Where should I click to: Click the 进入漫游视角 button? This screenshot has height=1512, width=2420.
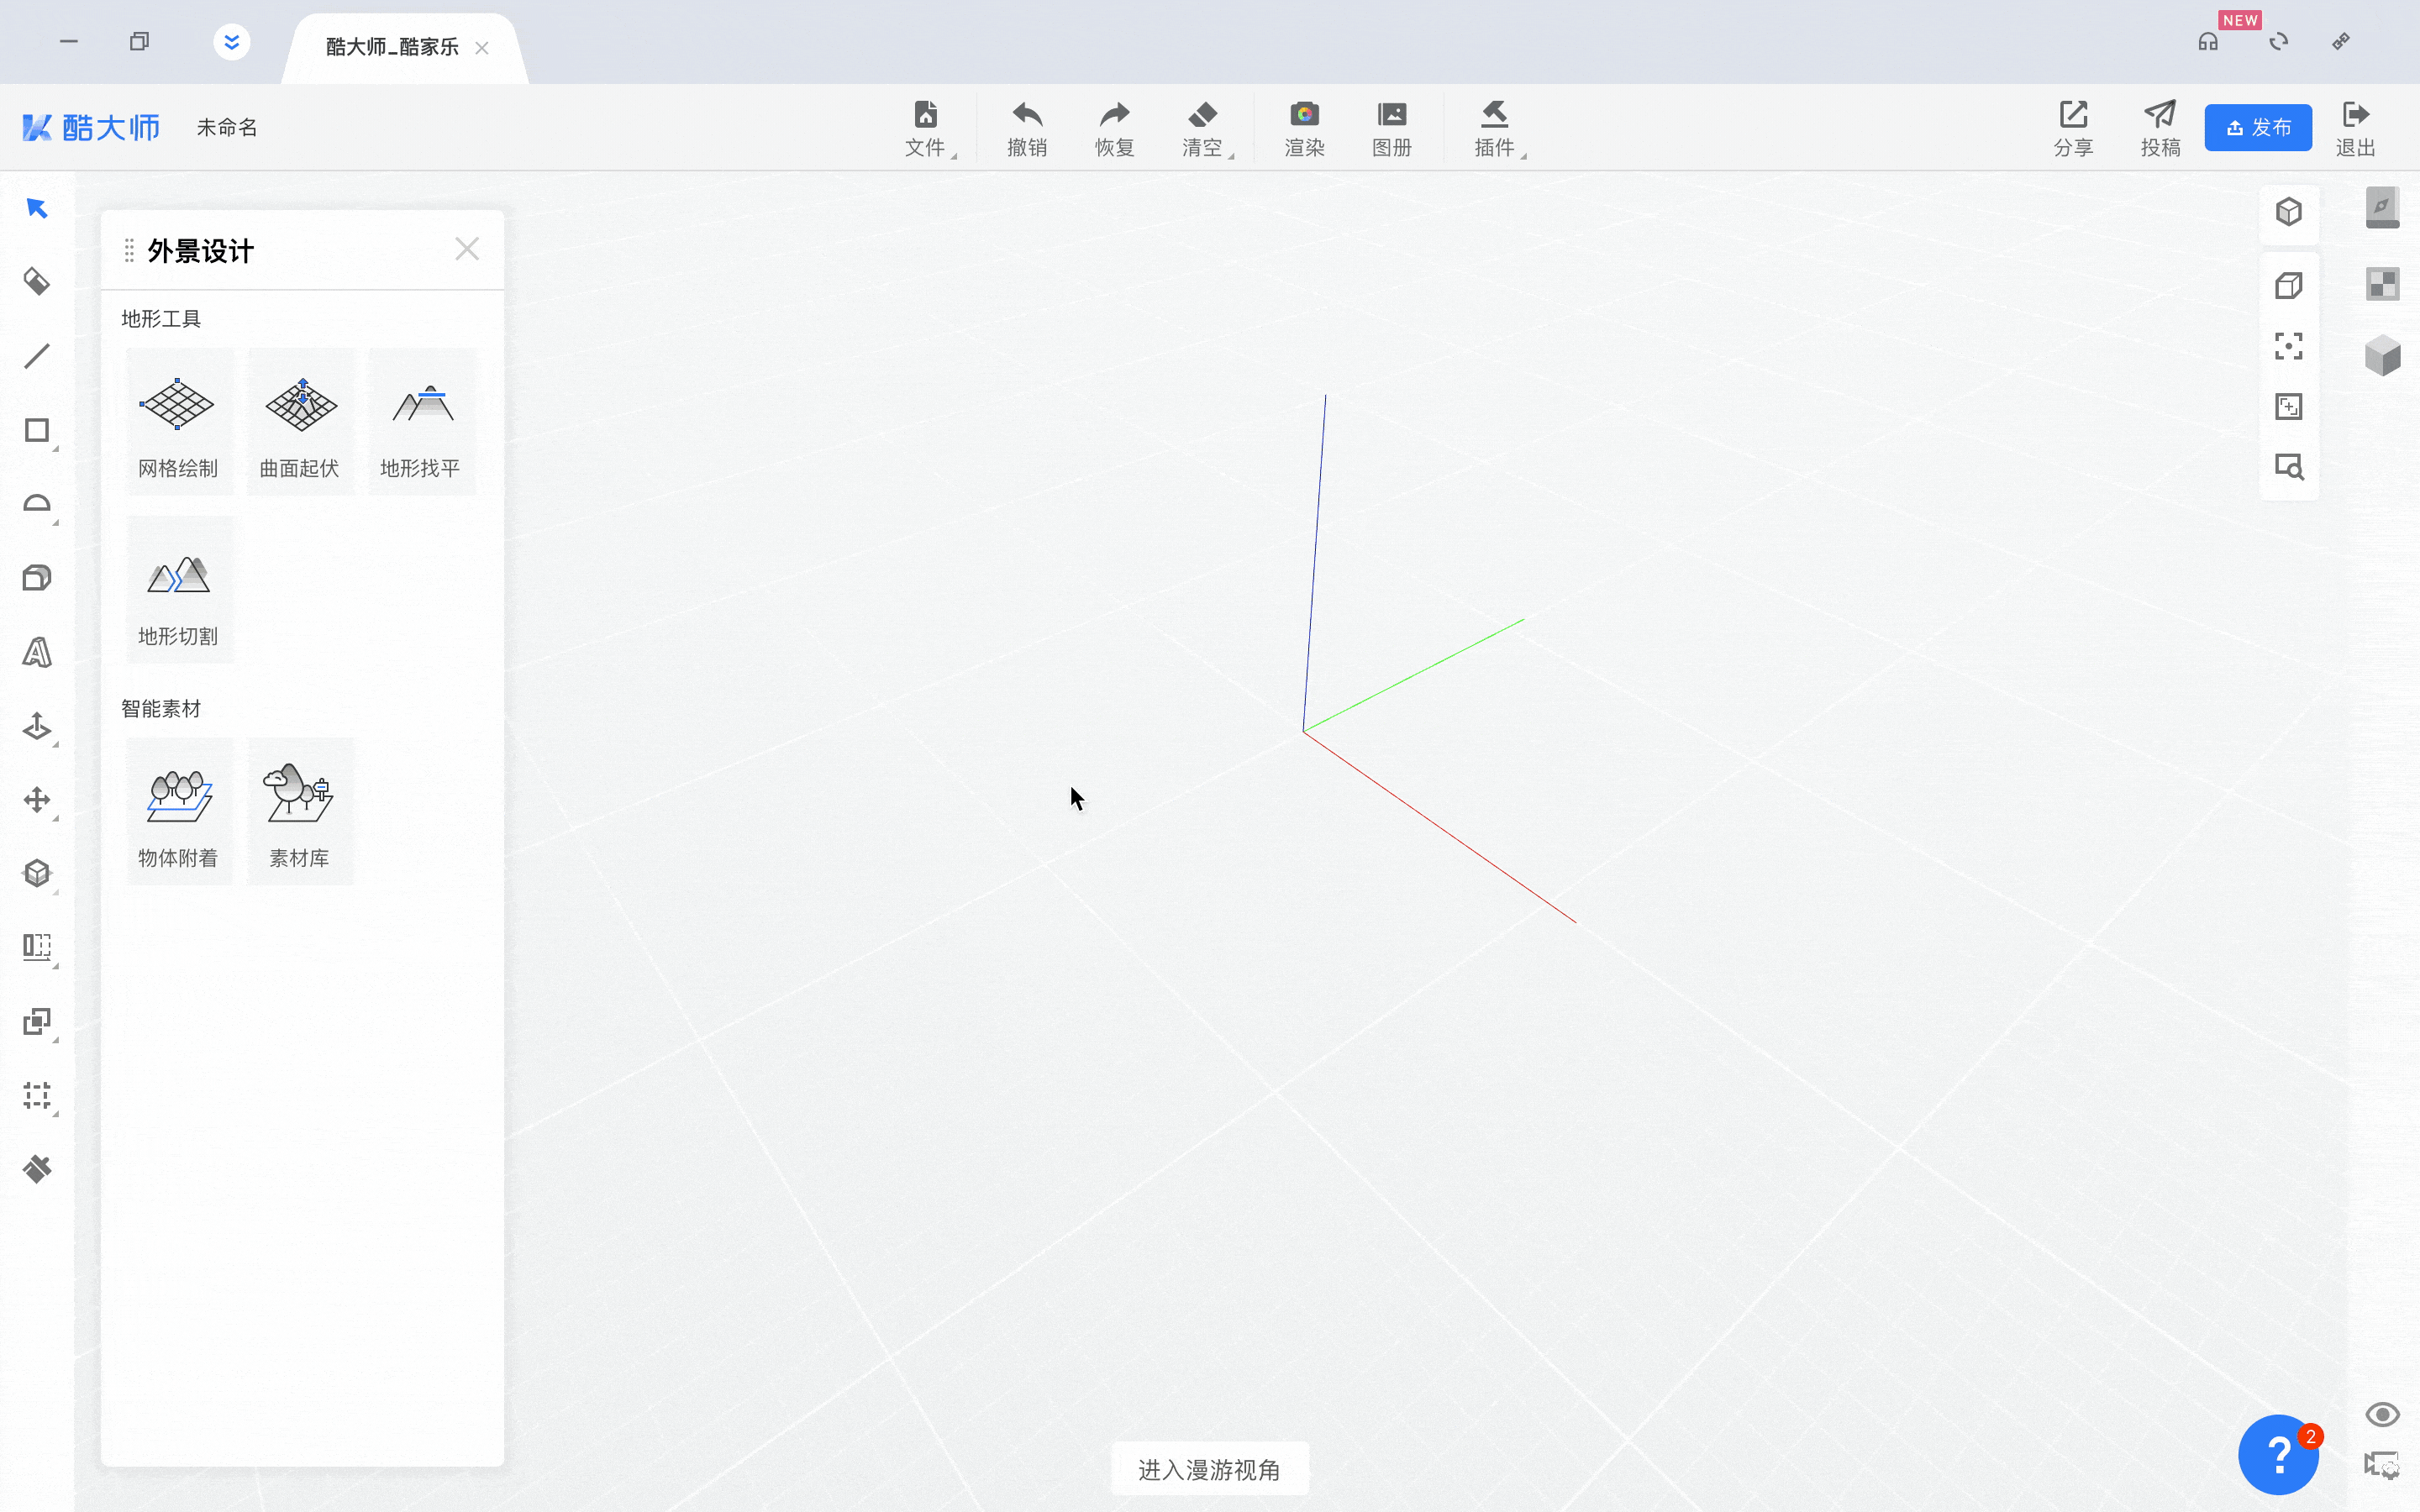(x=1209, y=1469)
